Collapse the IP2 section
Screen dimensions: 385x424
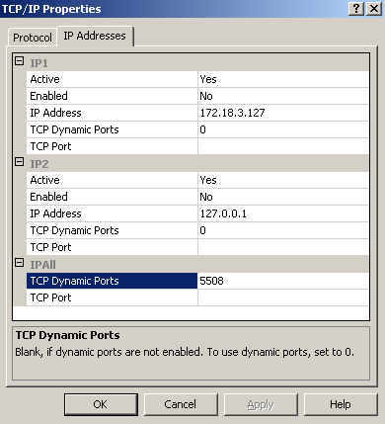tap(20, 162)
